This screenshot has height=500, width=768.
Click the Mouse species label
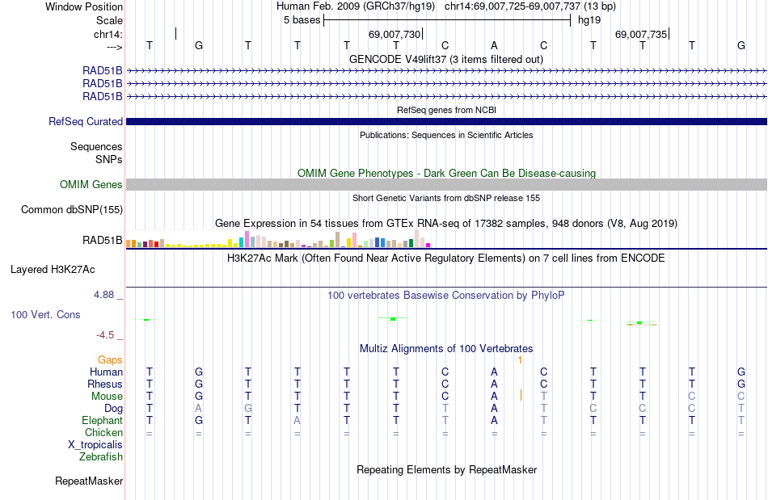(x=107, y=397)
